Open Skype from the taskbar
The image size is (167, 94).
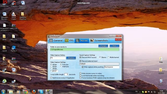point(41,92)
